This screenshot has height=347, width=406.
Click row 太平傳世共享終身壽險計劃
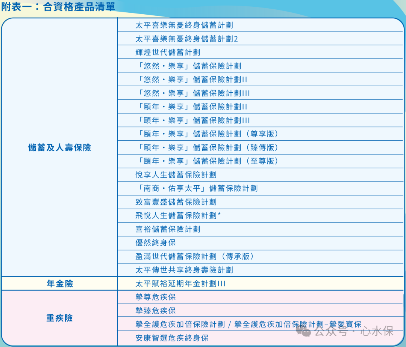pyautogui.click(x=261, y=270)
